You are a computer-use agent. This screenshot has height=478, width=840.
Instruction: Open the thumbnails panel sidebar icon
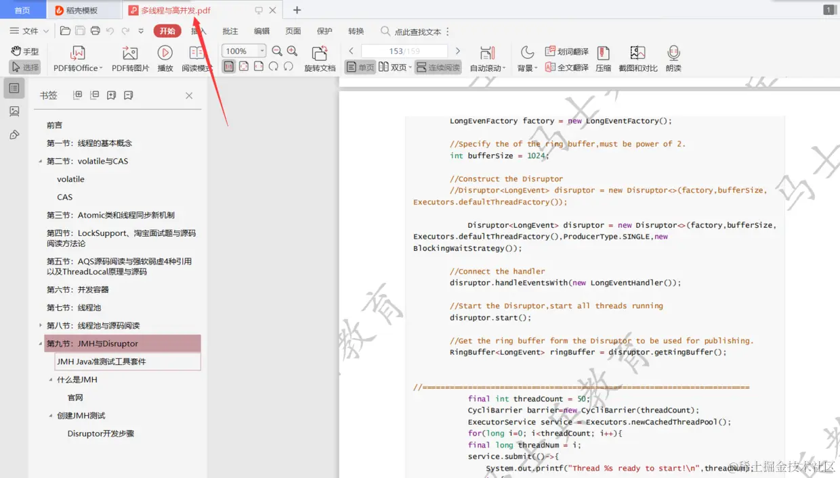pos(14,111)
